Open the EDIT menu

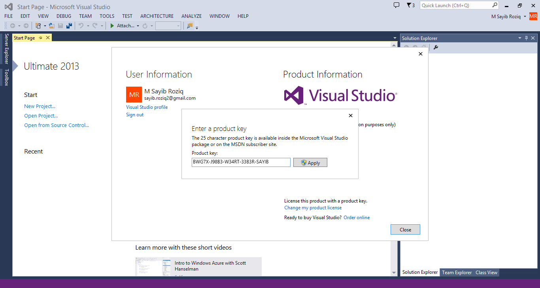pyautogui.click(x=25, y=16)
